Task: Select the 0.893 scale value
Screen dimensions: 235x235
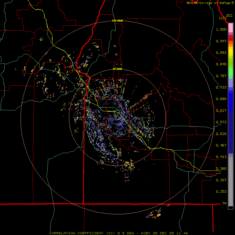Action: click(221, 52)
